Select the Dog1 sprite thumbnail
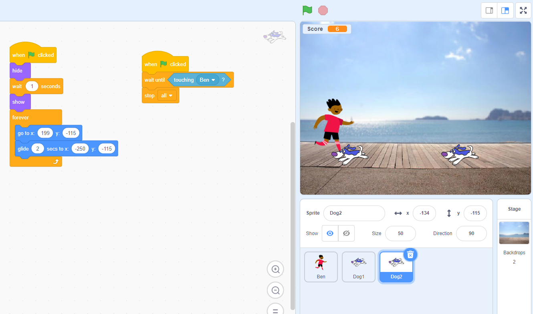Viewport: 533px width, 314px height. coord(358,266)
